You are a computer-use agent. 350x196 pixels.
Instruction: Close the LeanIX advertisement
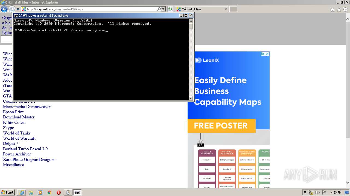267,54
